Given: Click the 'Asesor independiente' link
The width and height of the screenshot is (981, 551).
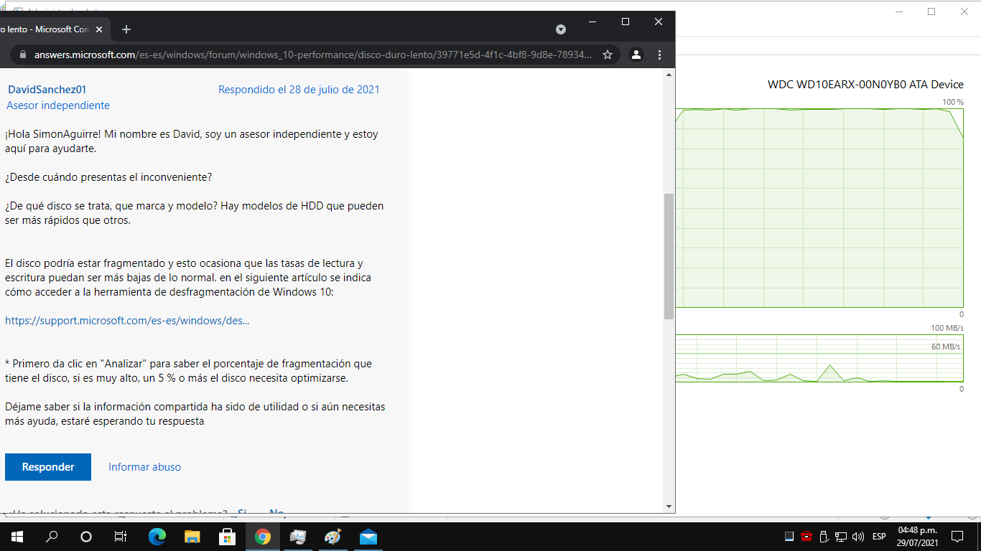Looking at the screenshot, I should [x=58, y=105].
